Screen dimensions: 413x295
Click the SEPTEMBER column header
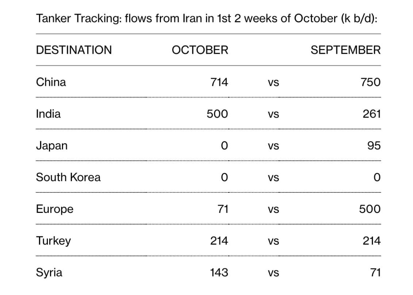click(x=346, y=50)
